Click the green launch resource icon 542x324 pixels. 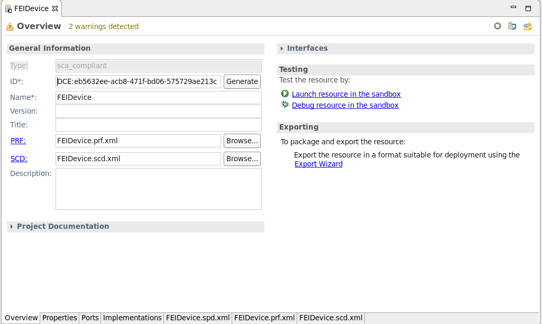[x=285, y=94]
